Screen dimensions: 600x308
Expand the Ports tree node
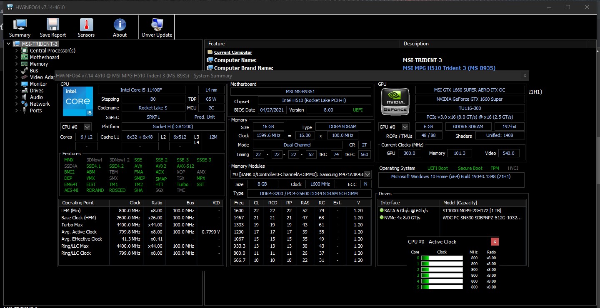17,110
